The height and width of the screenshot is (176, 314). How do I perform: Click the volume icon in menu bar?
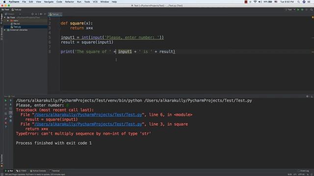260,2
